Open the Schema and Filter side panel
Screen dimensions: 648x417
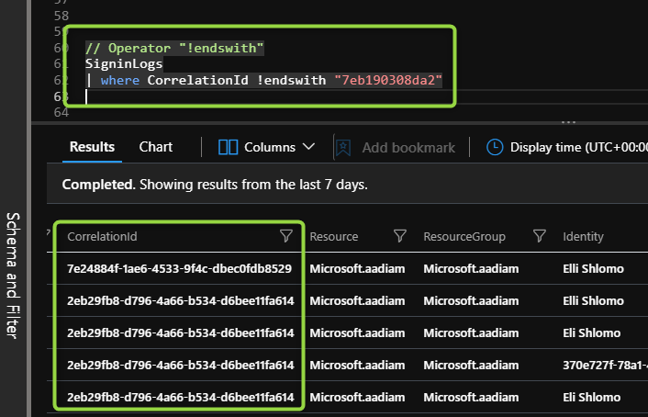[x=13, y=276]
